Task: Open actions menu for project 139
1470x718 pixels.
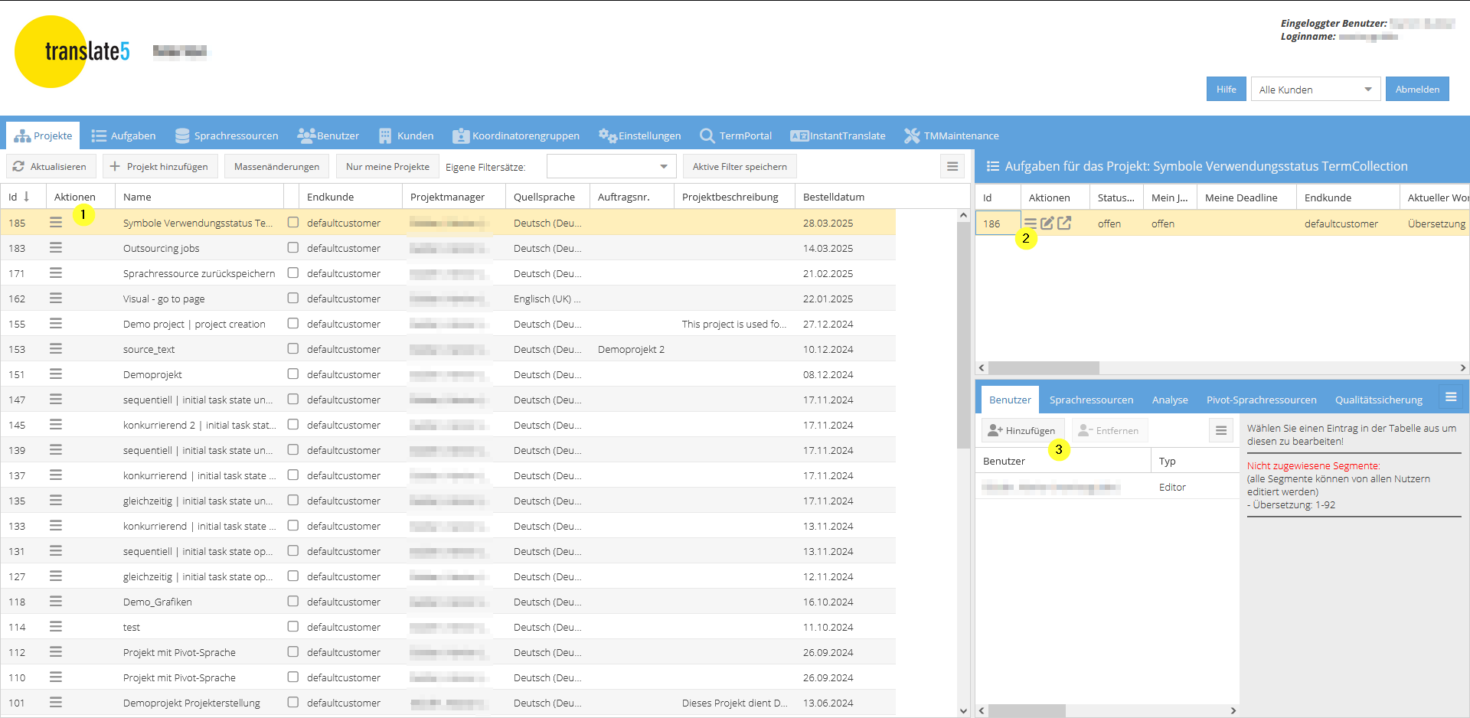Action: coord(56,450)
